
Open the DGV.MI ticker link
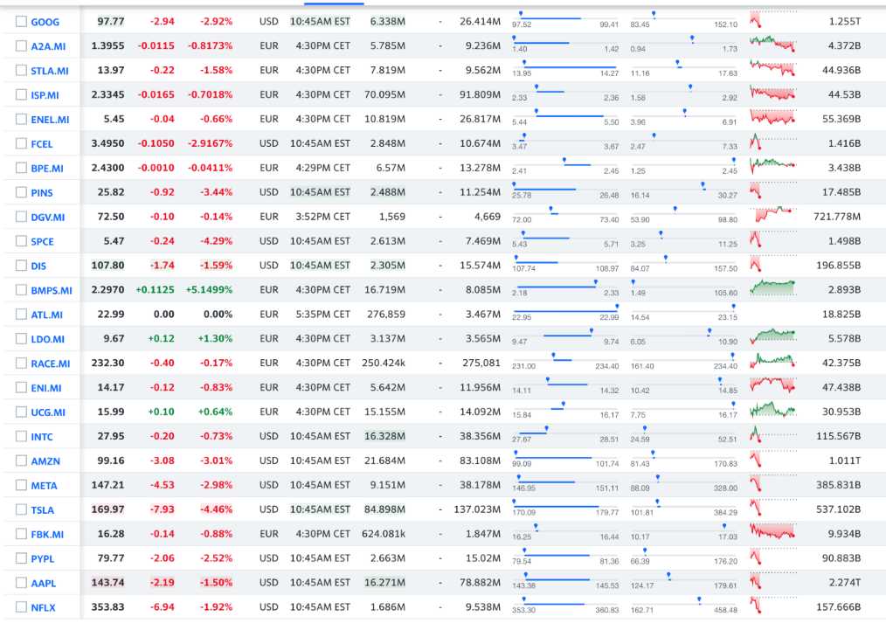47,217
